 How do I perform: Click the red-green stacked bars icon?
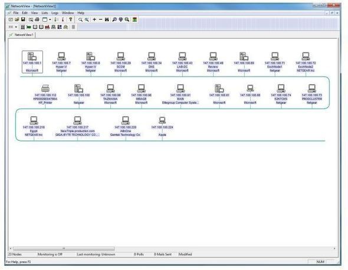coord(134,19)
